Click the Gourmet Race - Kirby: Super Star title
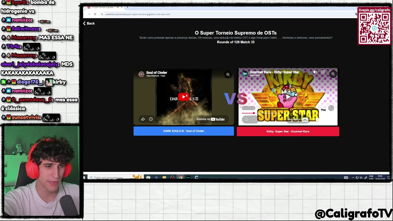Screen dimensions: 393x221 click(274, 72)
